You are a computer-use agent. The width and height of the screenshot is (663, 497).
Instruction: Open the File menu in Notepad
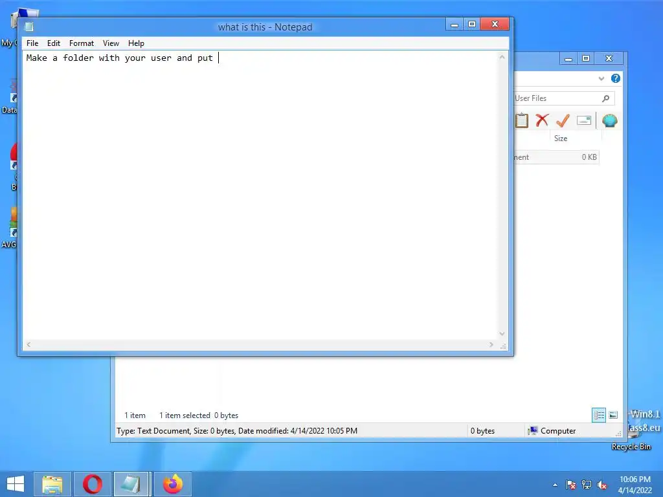(x=32, y=43)
